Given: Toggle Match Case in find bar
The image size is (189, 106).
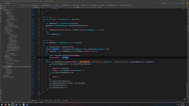Looking at the screenshot, I should click(x=74, y=7).
